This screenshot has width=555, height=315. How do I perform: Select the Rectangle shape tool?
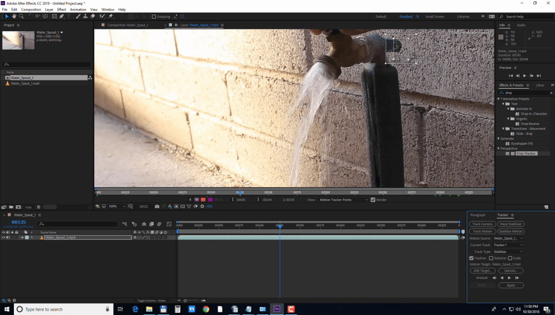coord(54,16)
